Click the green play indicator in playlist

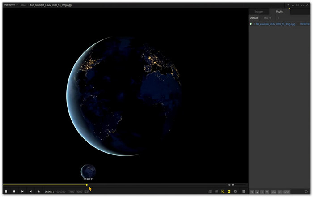coord(251,24)
